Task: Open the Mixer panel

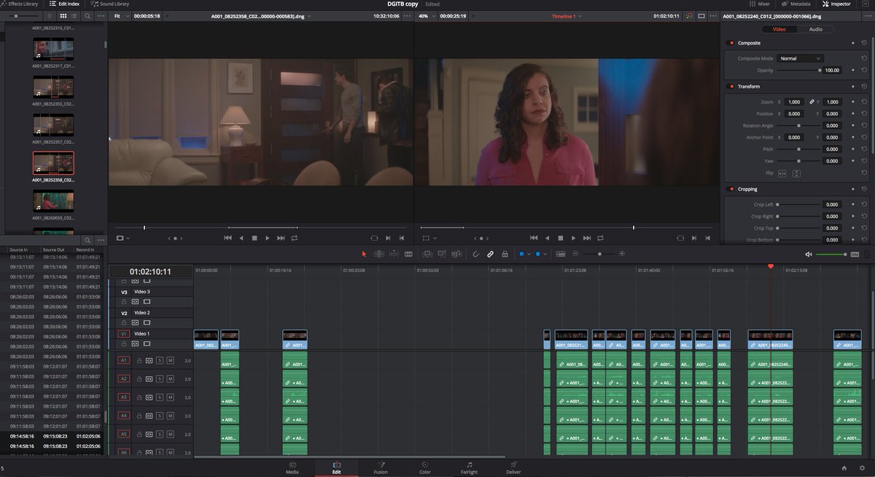Action: (760, 4)
